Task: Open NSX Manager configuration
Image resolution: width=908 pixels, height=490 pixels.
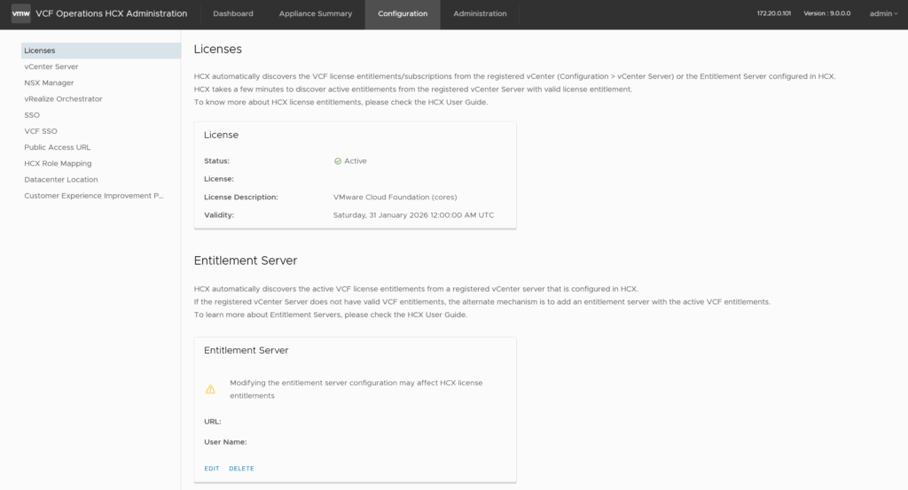Action: point(49,82)
